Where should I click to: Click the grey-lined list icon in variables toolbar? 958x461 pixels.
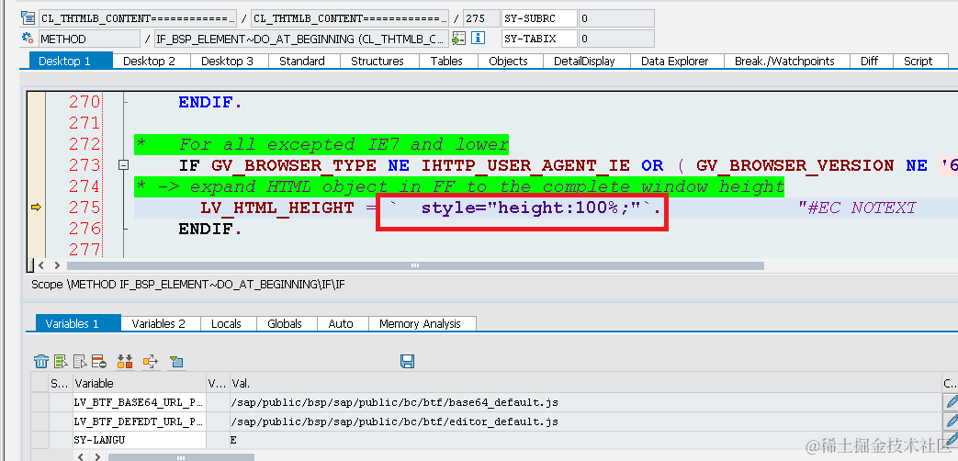[x=80, y=362]
